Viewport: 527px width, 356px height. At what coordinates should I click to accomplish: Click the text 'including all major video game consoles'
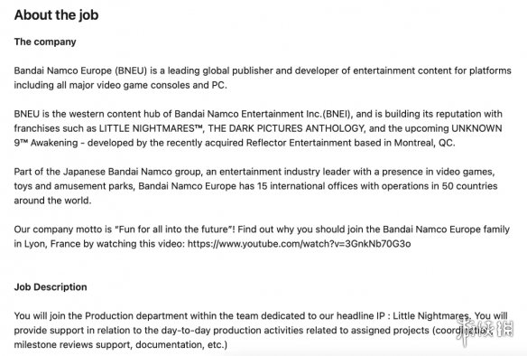click(x=102, y=85)
